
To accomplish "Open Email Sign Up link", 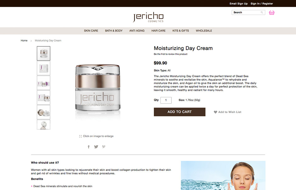I will pyautogui.click(x=239, y=3).
